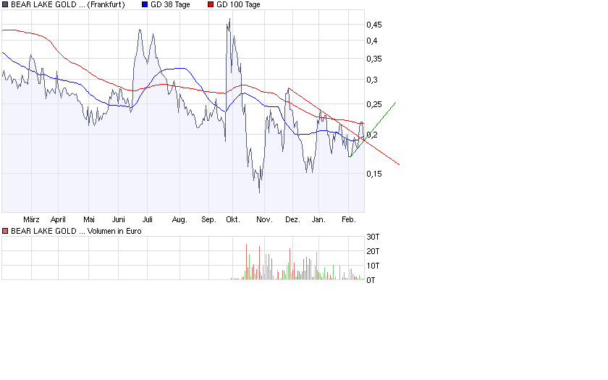
Task: Click the BEAR LAKE GOLD legend color square
Action: point(5,4)
